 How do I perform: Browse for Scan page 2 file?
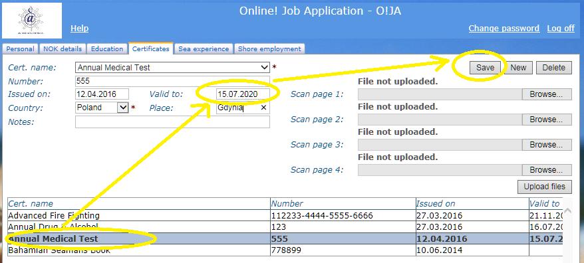tap(546, 120)
